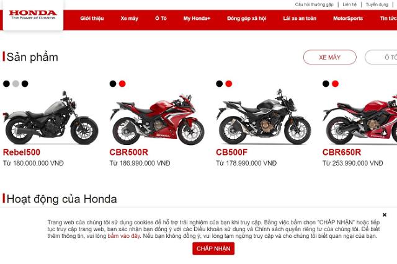Click the Honda logo in header
The image size is (397, 264).
(33, 15)
